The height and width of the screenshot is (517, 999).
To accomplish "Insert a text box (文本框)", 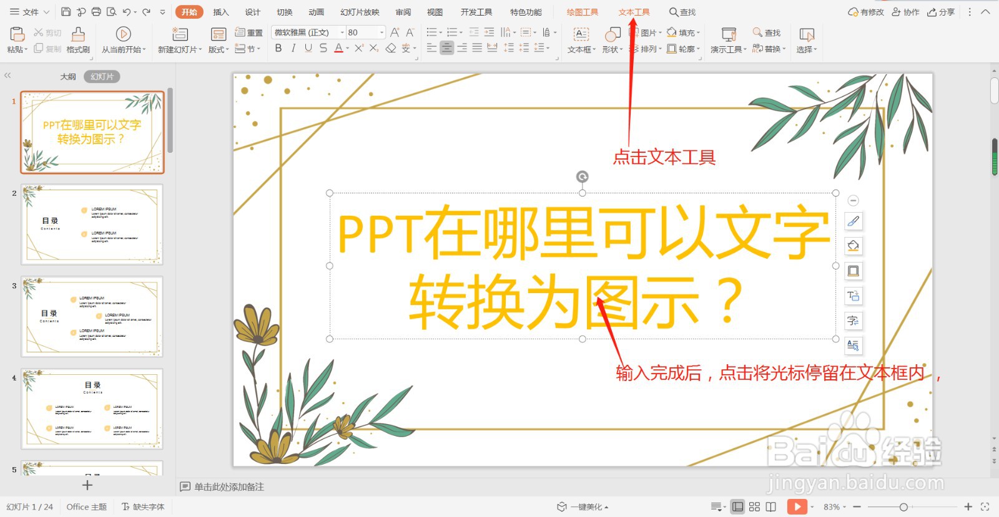I will point(581,41).
